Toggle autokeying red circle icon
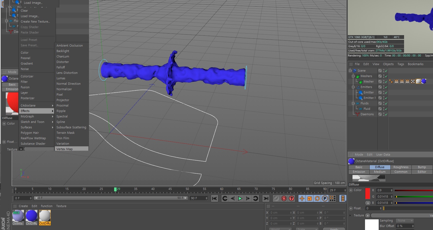This screenshot has width=433, height=230. pyautogui.click(x=284, y=198)
